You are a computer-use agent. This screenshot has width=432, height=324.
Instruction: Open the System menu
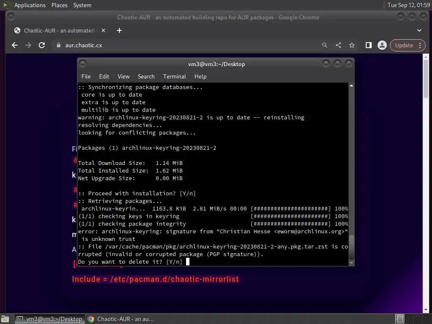82,5
